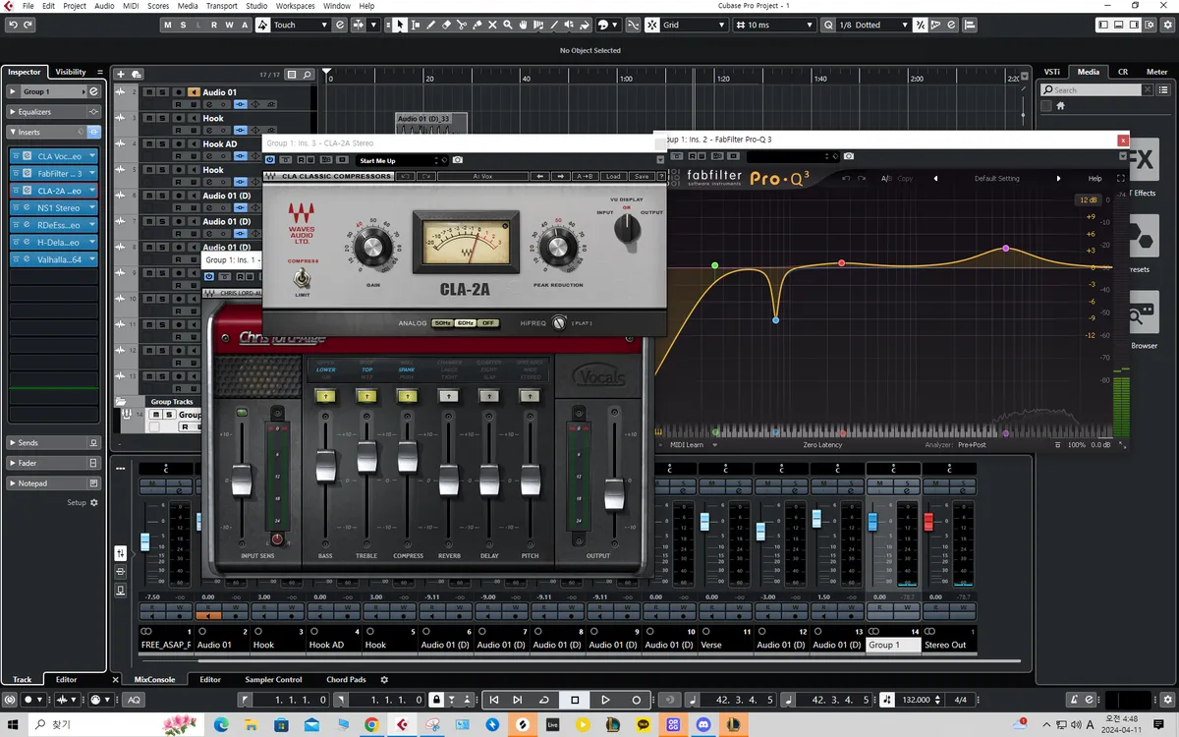Open Discord from the Windows taskbar
The height and width of the screenshot is (737, 1179).
703,725
